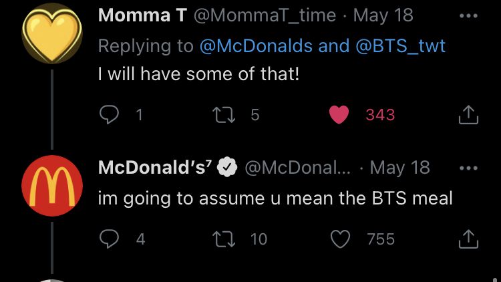
Task: Open the 343 likes count
Action: pos(380,115)
